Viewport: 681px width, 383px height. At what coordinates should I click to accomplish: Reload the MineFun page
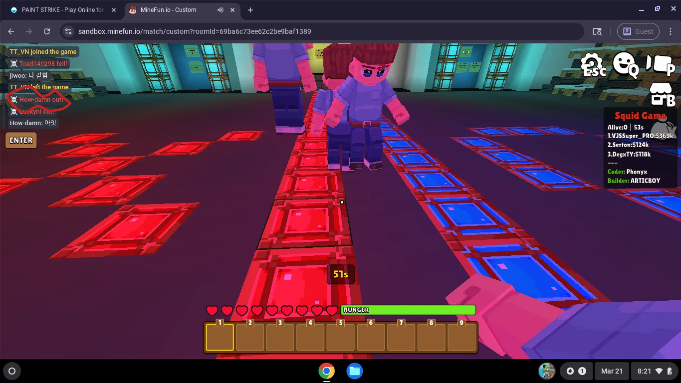tap(47, 31)
